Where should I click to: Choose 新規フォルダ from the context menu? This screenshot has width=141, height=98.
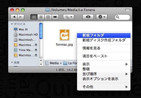click(104, 35)
